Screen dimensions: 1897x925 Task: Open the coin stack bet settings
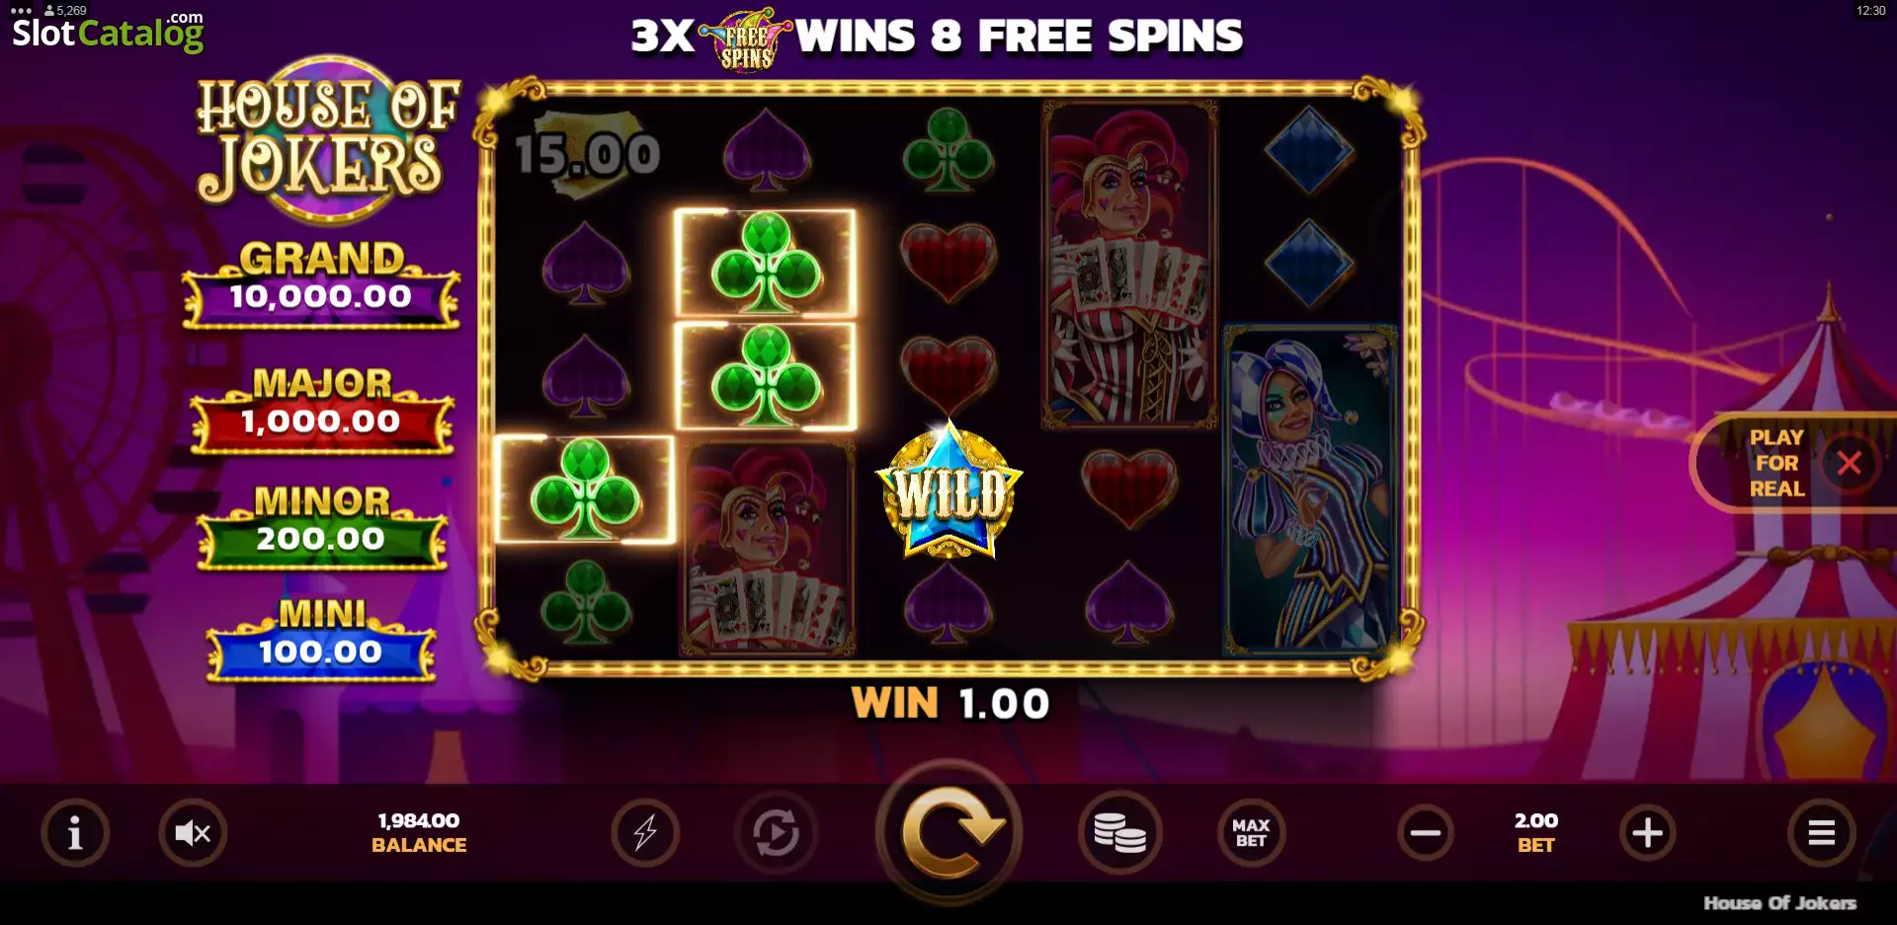[x=1119, y=833]
